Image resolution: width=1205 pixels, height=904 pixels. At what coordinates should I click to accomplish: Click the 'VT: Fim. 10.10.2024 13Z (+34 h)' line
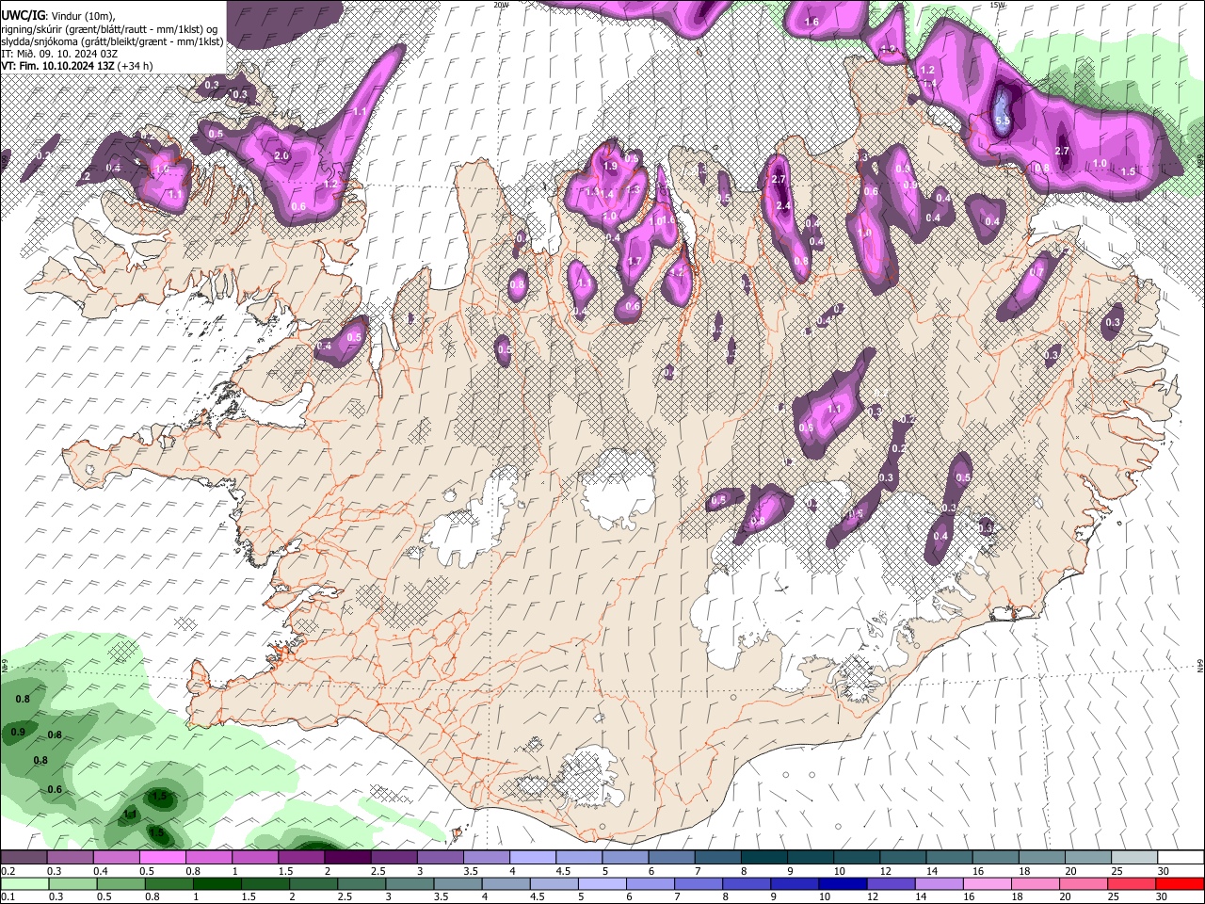point(77,66)
